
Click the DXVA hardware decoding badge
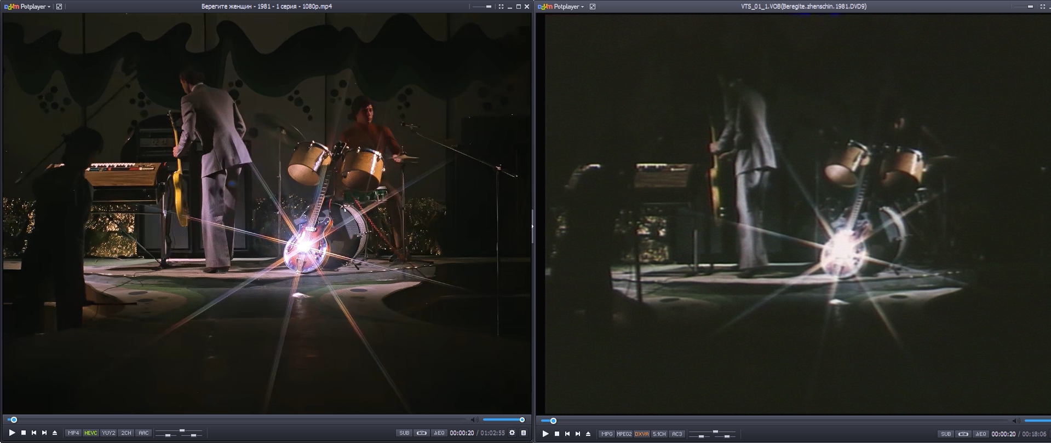click(641, 434)
